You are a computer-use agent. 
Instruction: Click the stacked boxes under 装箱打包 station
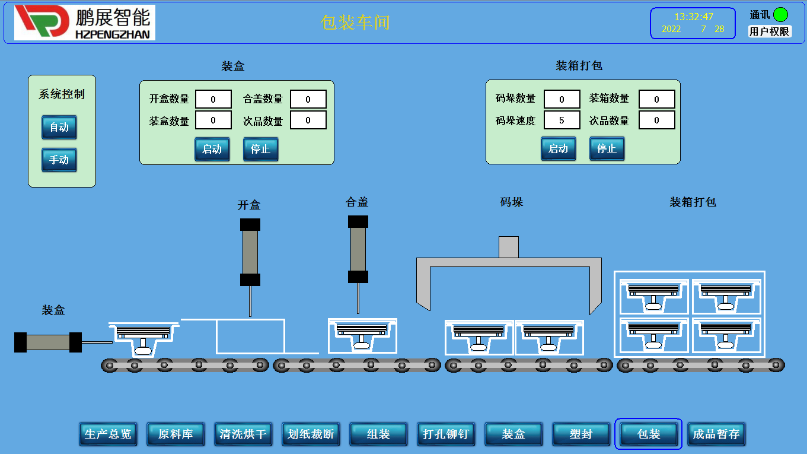click(690, 313)
